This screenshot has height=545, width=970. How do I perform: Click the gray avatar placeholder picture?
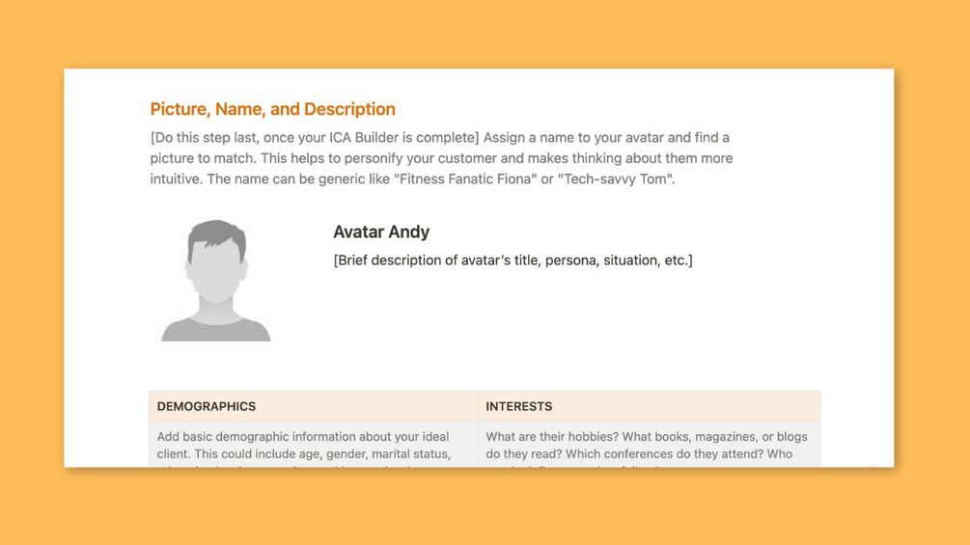pyautogui.click(x=216, y=280)
